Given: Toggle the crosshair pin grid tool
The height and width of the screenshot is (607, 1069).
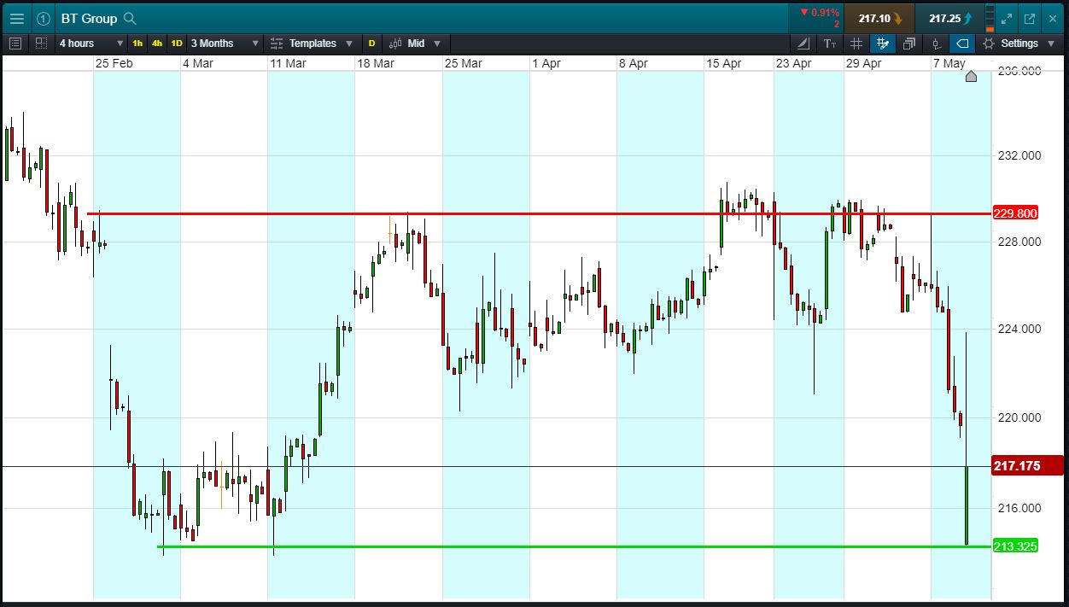Looking at the screenshot, I should click(883, 43).
